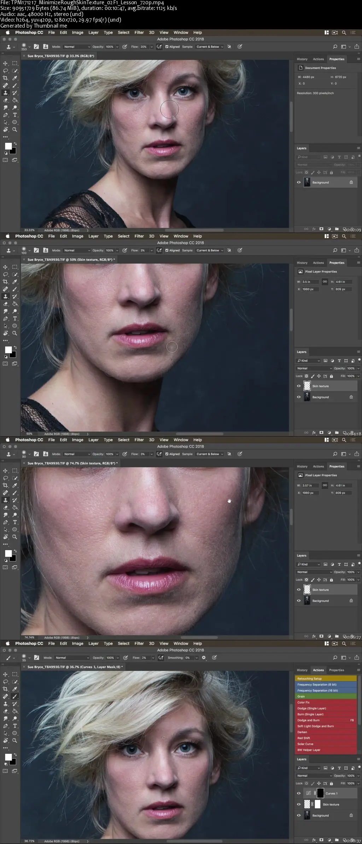Viewport: 362px width, 844px height.
Task: Pick Eraser tool in the 50% zoom frame
Action: (5, 304)
